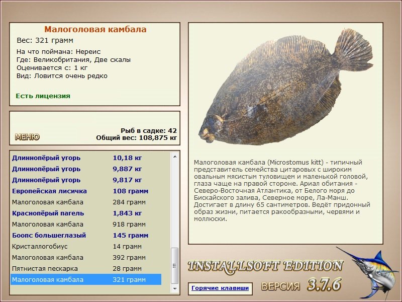Select Пятнистая пескарка row

pyautogui.click(x=86, y=268)
